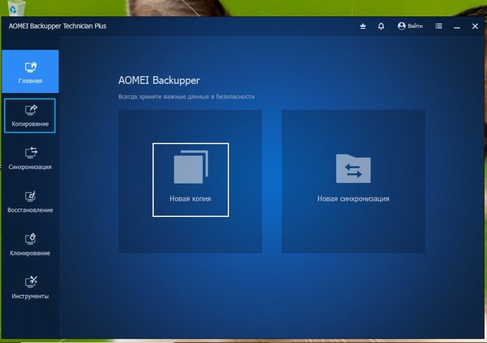Close the AOMEI Backupper window
The height and width of the screenshot is (343, 487).
click(475, 27)
